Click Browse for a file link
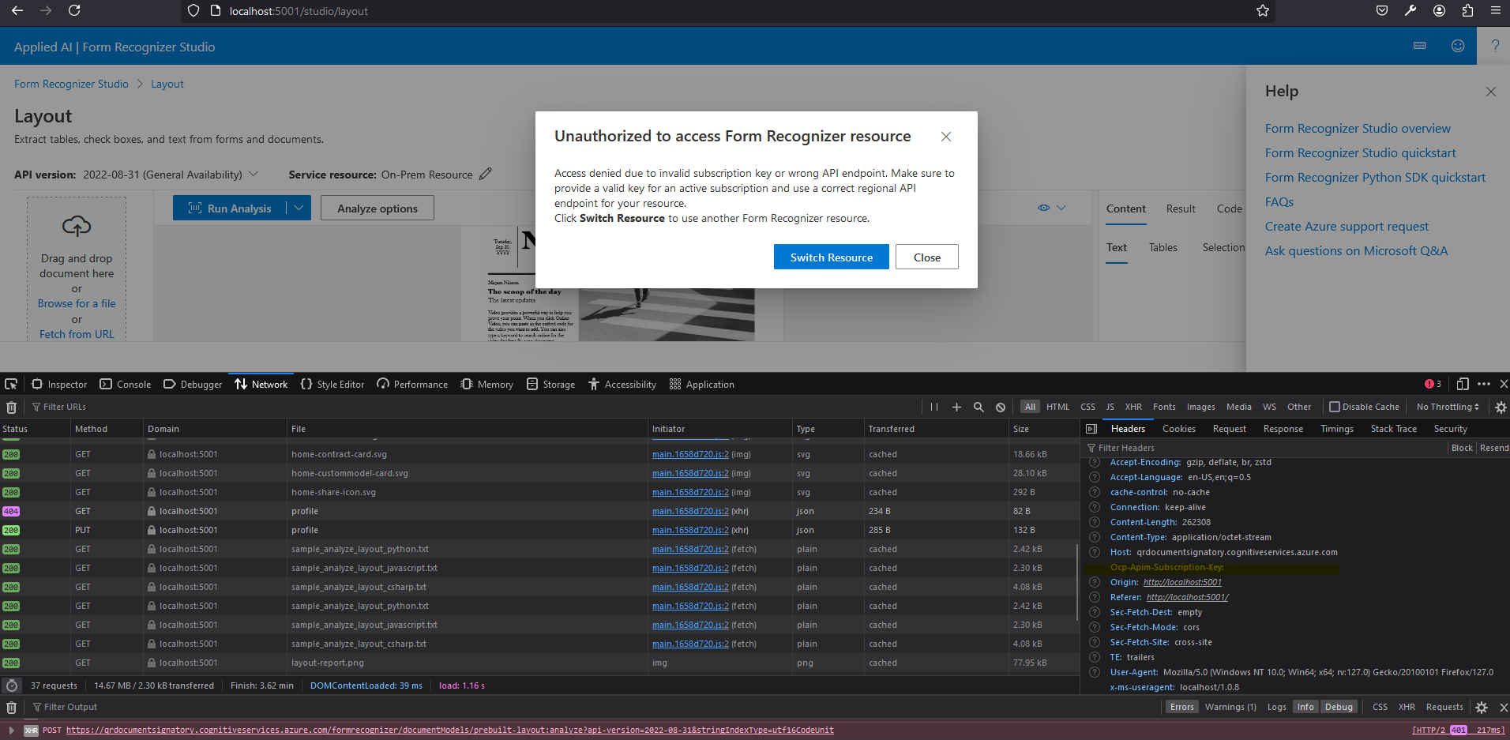 77,303
